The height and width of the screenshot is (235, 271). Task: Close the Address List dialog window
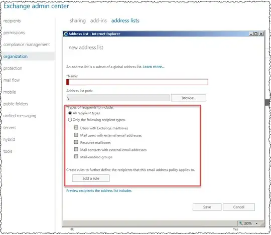pyautogui.click(x=261, y=34)
